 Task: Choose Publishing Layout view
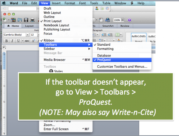click(x=66, y=29)
